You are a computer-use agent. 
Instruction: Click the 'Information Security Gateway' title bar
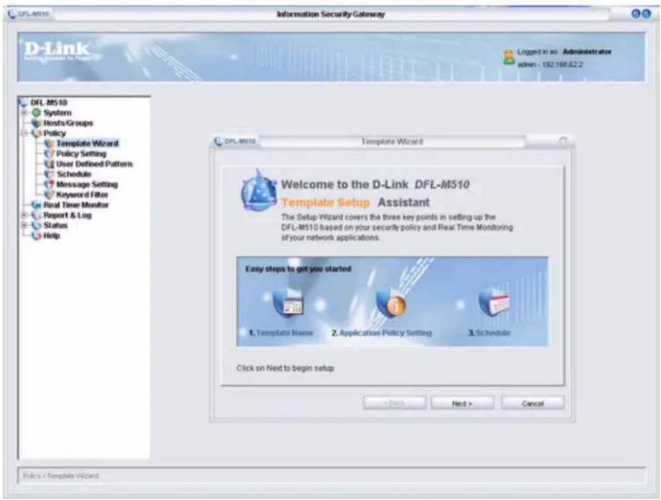(330, 15)
